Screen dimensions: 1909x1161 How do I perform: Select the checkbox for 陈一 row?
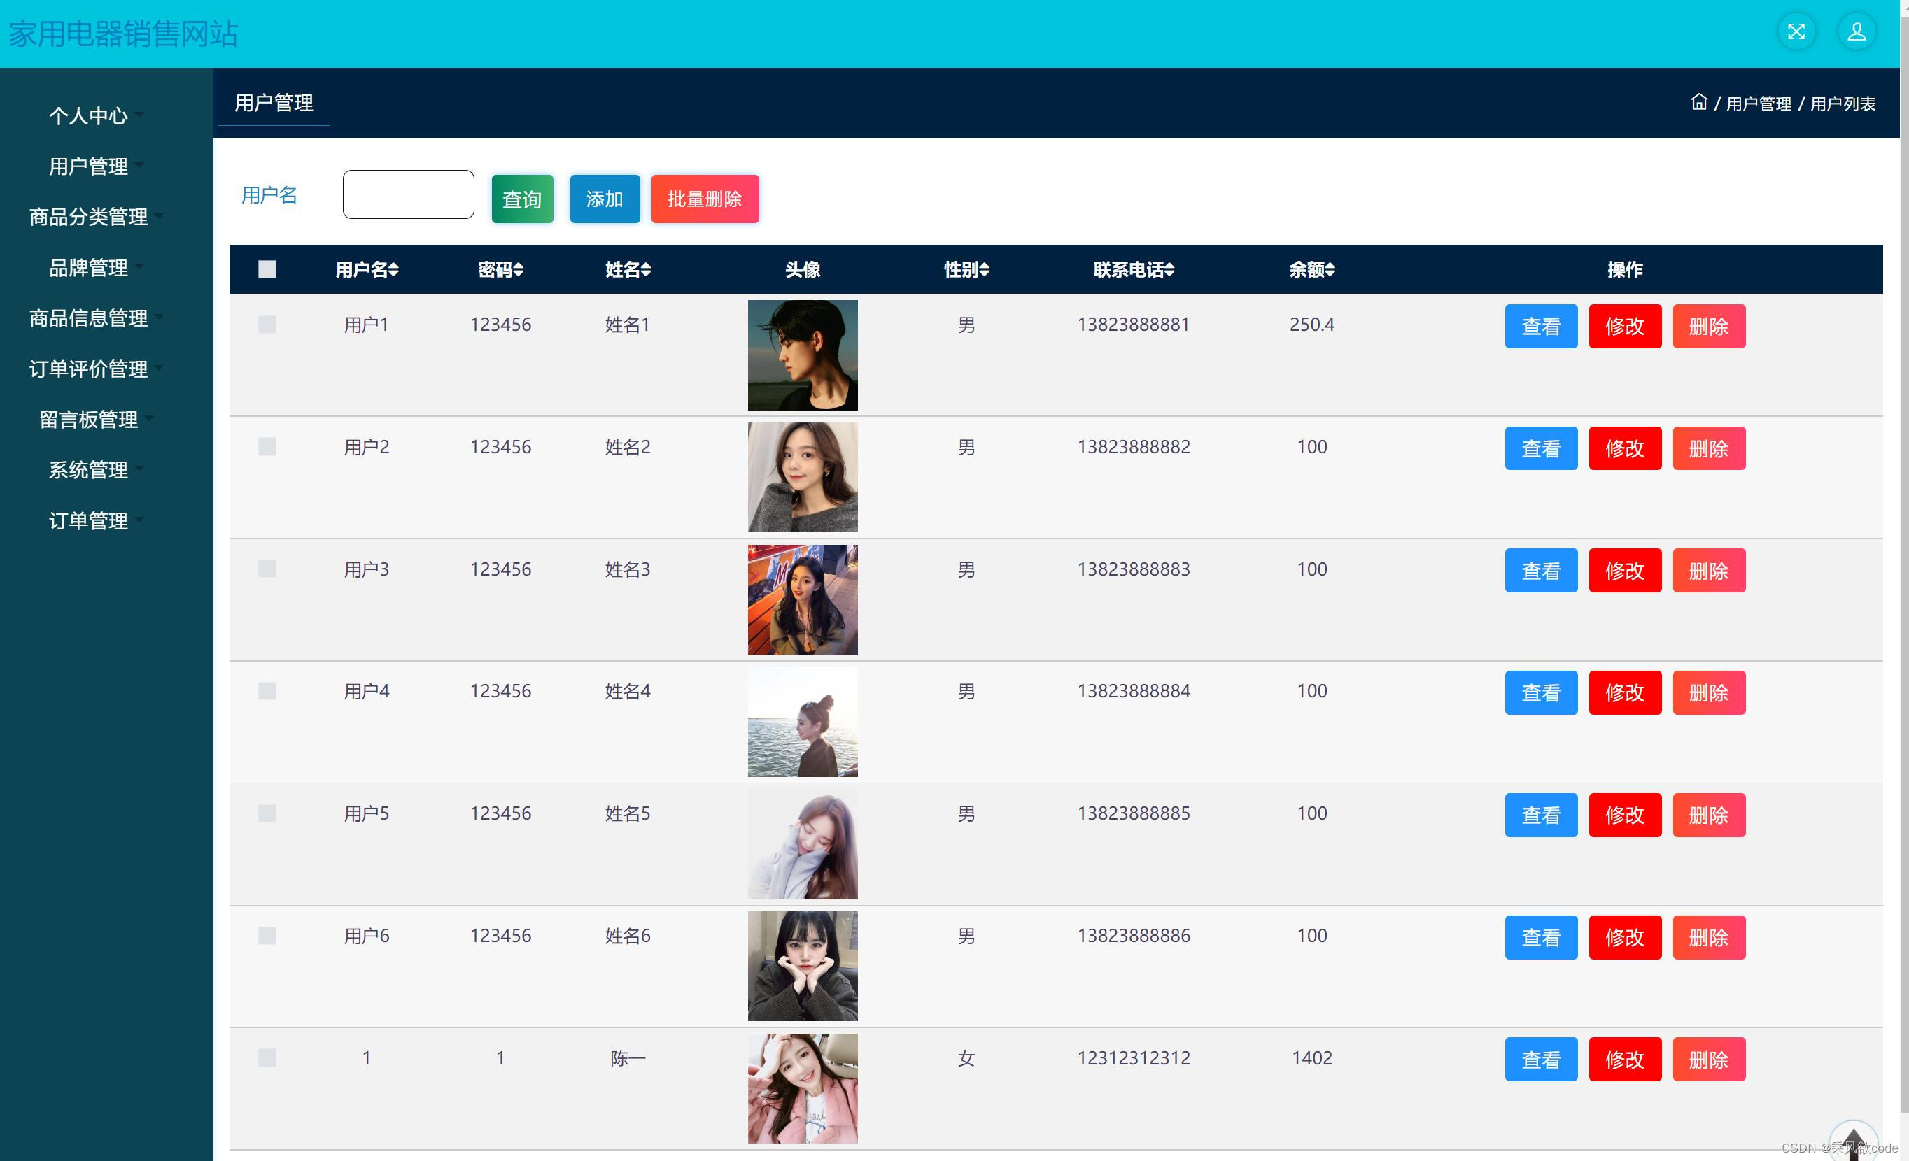(x=267, y=1058)
